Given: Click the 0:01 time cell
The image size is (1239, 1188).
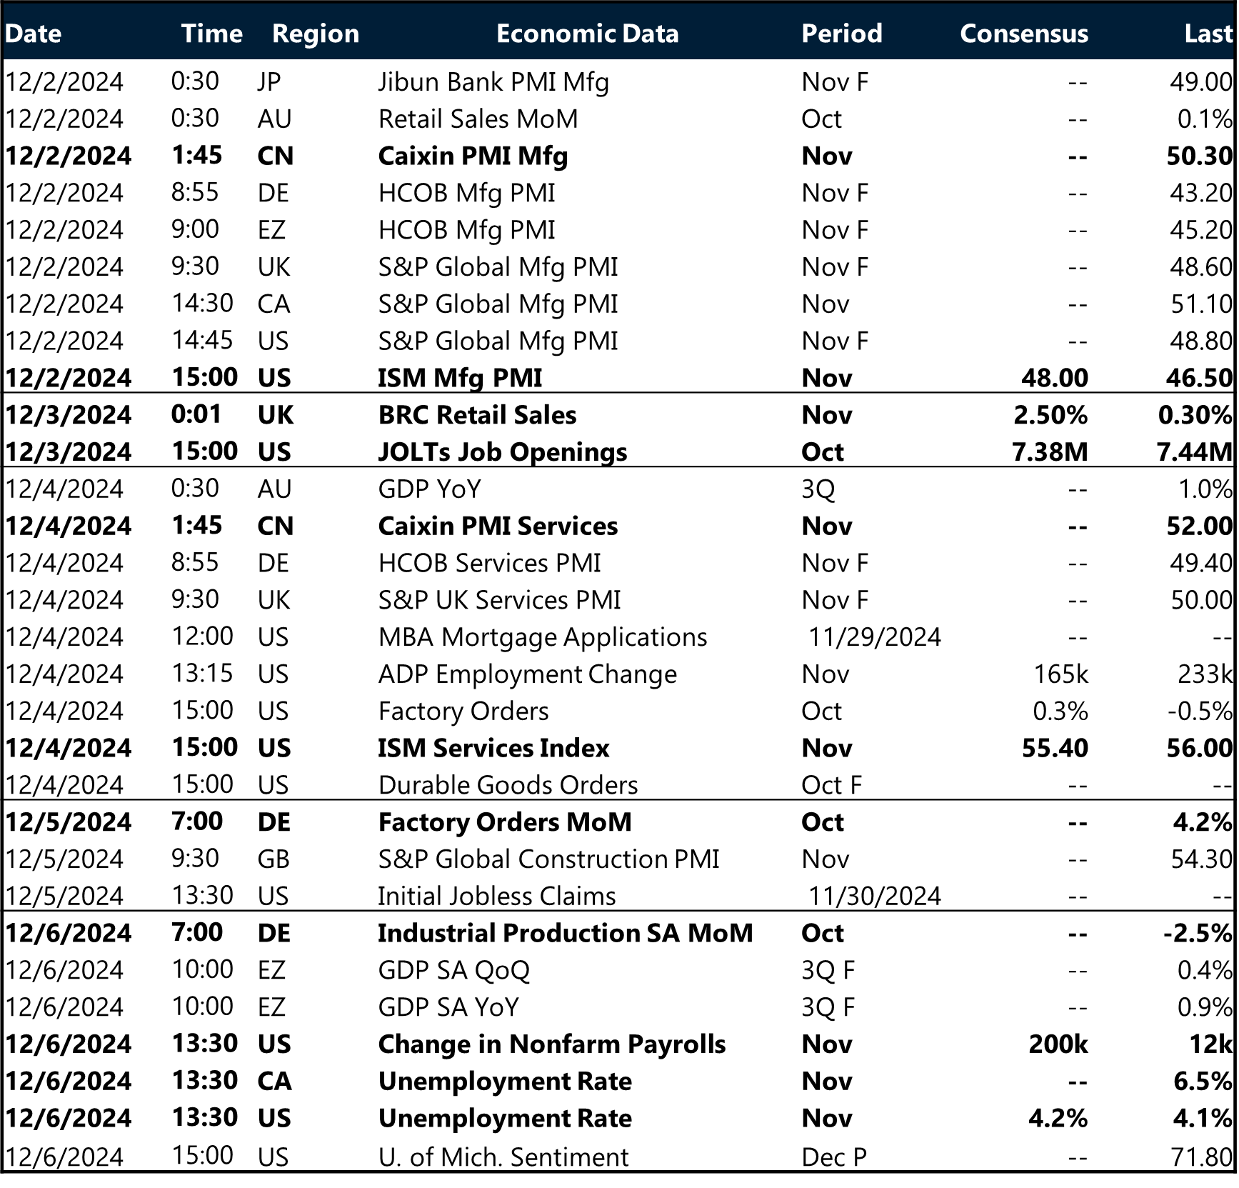Looking at the screenshot, I should click(196, 415).
